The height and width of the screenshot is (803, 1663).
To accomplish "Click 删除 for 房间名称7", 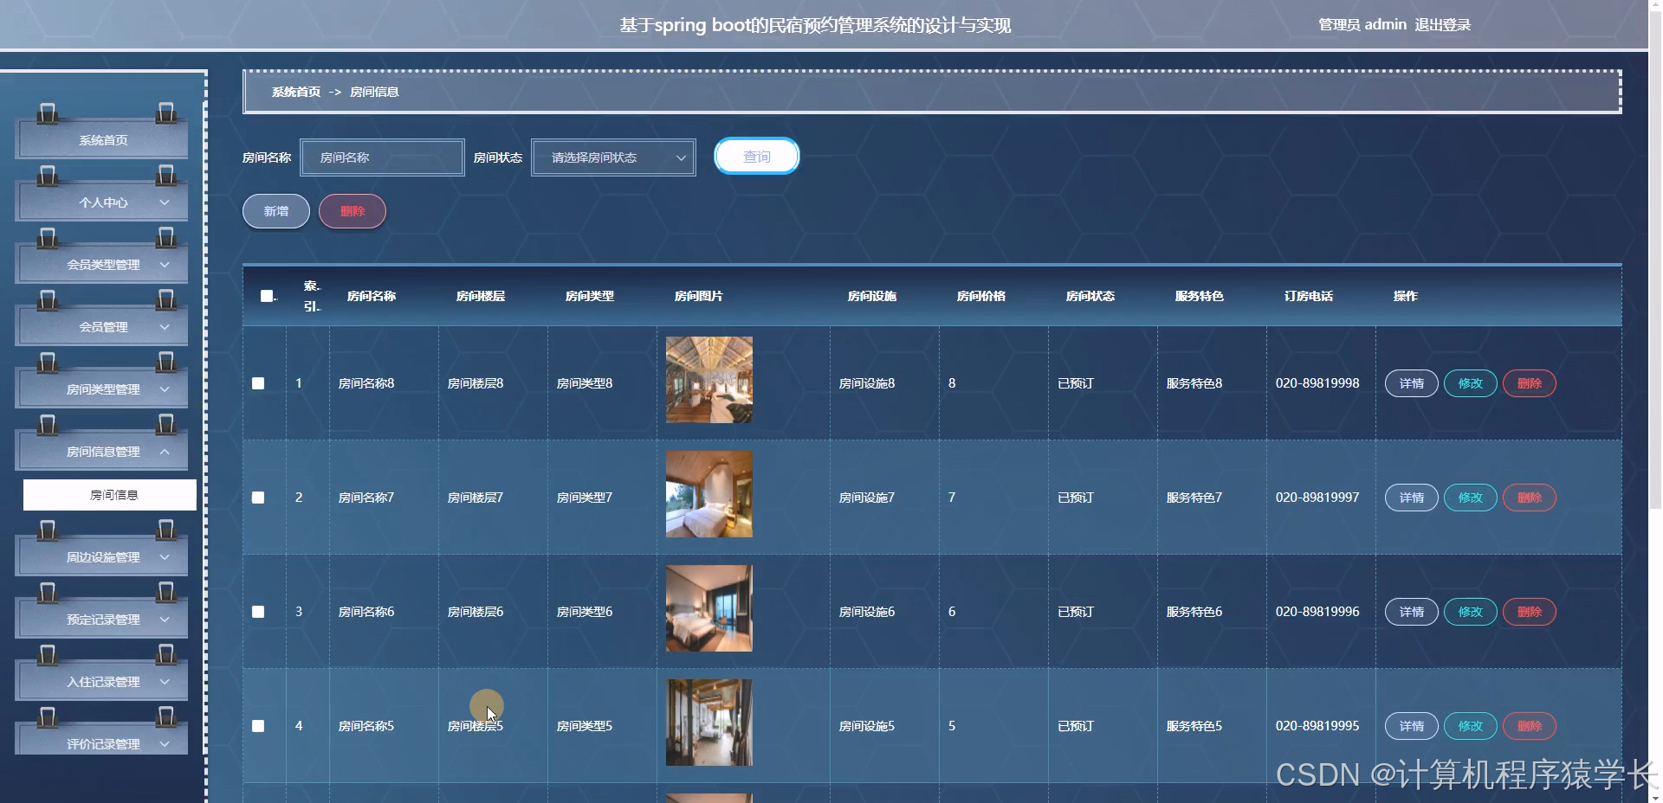I will [1530, 498].
